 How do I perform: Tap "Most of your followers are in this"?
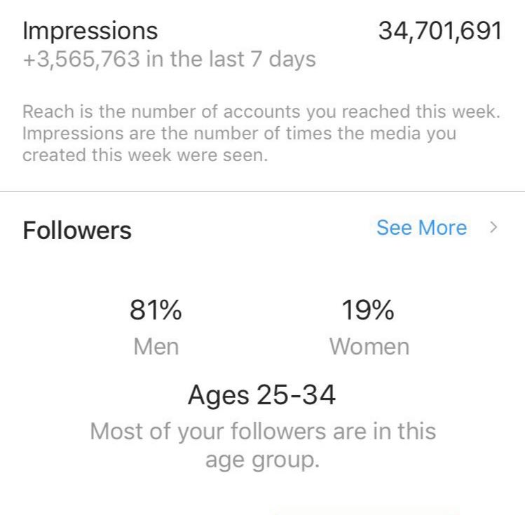[x=263, y=431]
